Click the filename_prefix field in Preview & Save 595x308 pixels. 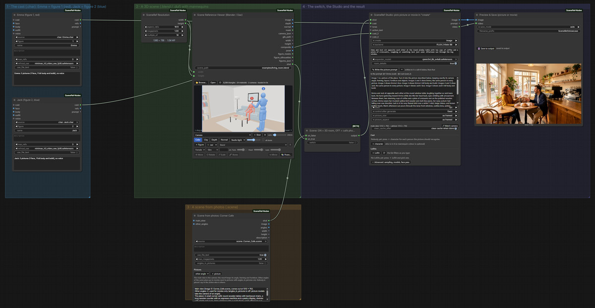click(x=528, y=31)
